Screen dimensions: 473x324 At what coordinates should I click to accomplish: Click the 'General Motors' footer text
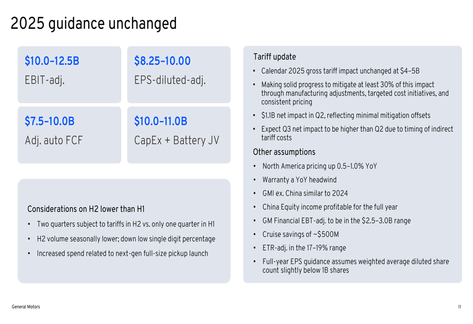click(x=26, y=306)
